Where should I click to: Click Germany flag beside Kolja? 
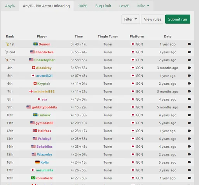pyautogui.click(x=37, y=162)
